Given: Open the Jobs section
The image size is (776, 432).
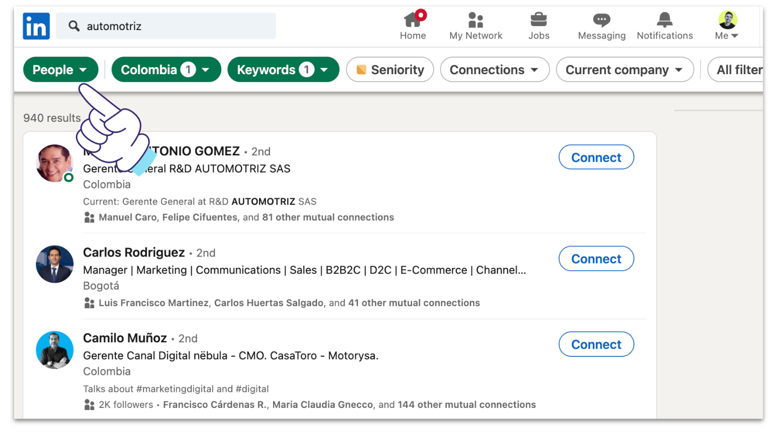Looking at the screenshot, I should coord(539,26).
